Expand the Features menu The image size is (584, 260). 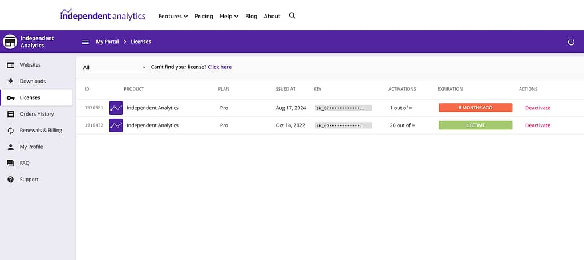click(173, 17)
